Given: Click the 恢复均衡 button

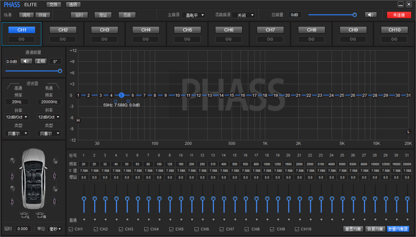Looking at the screenshot, I should pos(375,229).
